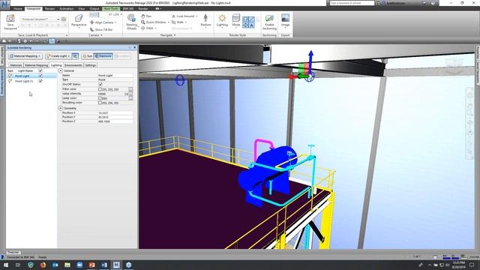Viewport: 480px width, 270px height.
Task: Open the Output ribbon tab
Action: pos(94,8)
